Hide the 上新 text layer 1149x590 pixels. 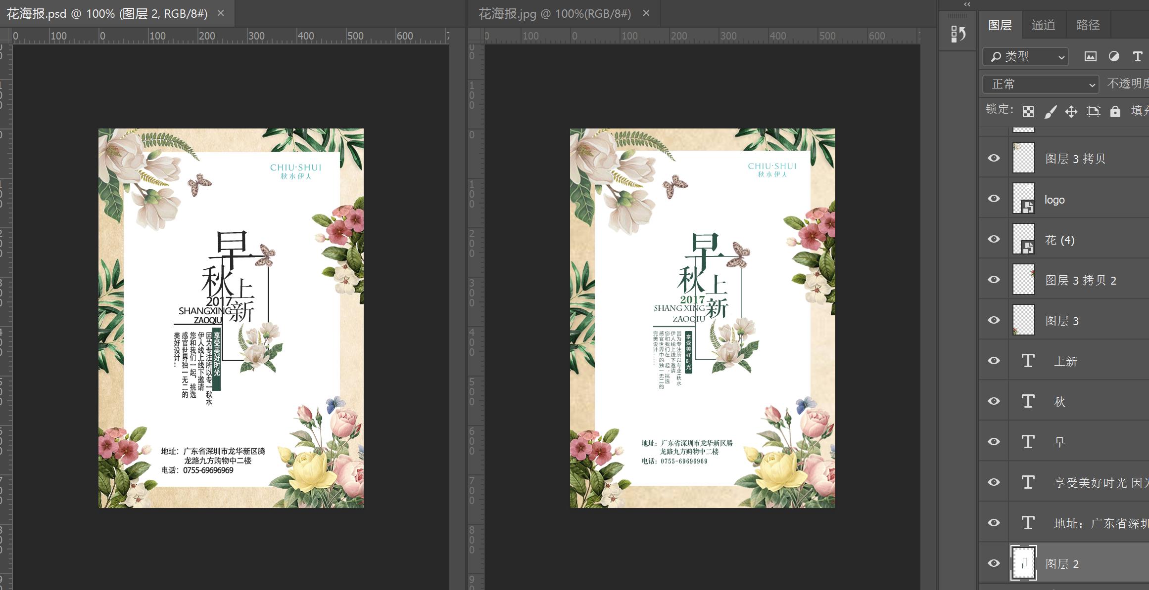994,361
